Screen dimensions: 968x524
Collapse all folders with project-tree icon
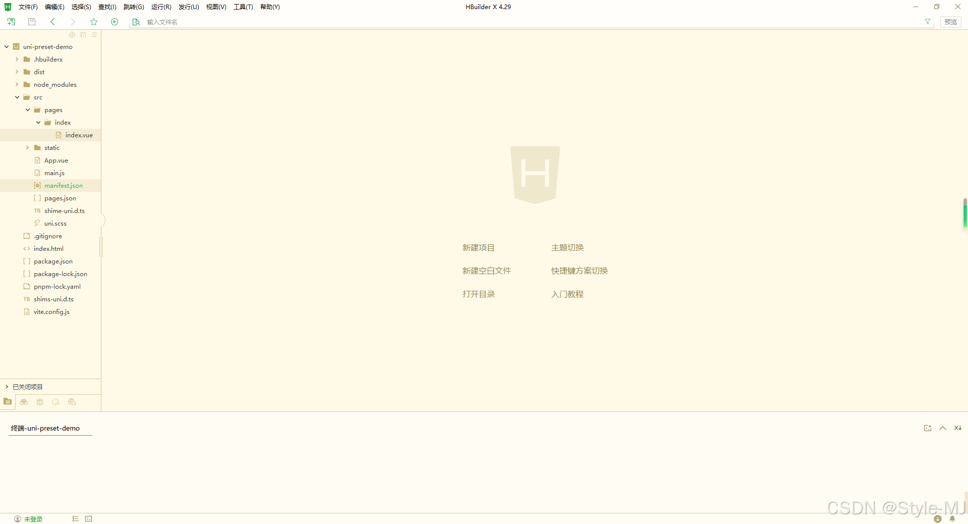click(83, 35)
